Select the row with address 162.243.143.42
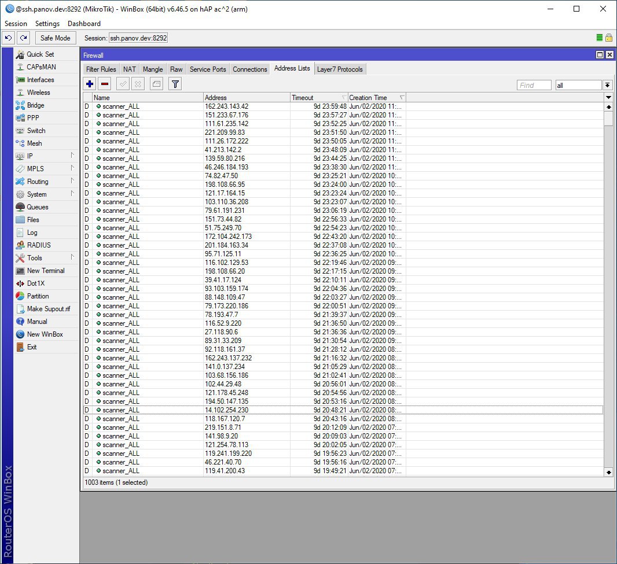Viewport: 617px width, 564px height. [343, 106]
